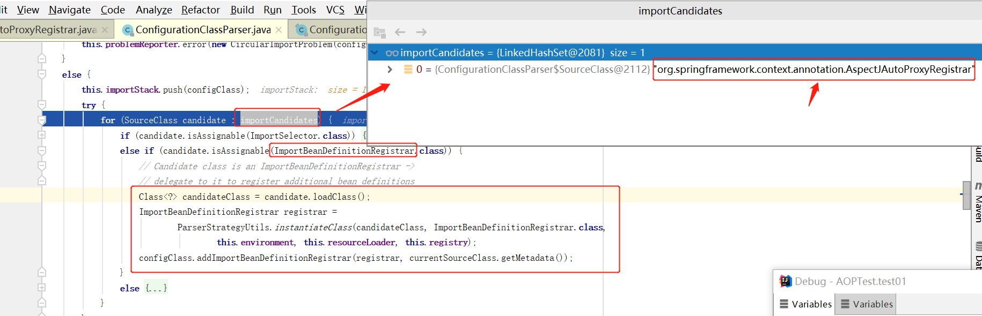
Task: Open the Refactor menu
Action: [201, 10]
